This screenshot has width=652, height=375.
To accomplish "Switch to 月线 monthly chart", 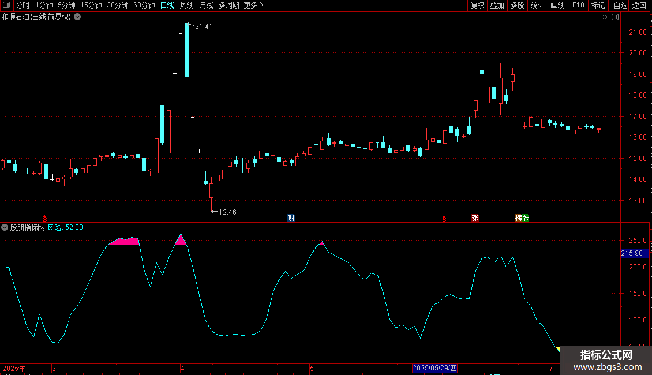I will point(206,5).
